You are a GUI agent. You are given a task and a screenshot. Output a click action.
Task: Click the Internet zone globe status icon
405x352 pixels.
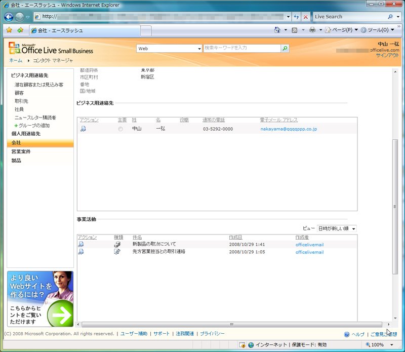251,345
